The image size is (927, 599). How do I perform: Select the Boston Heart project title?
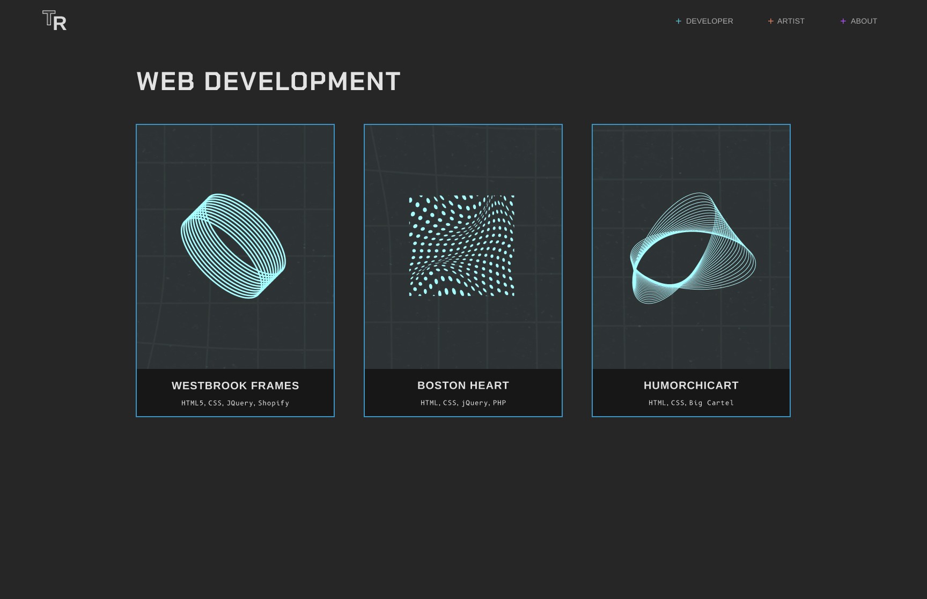(464, 386)
